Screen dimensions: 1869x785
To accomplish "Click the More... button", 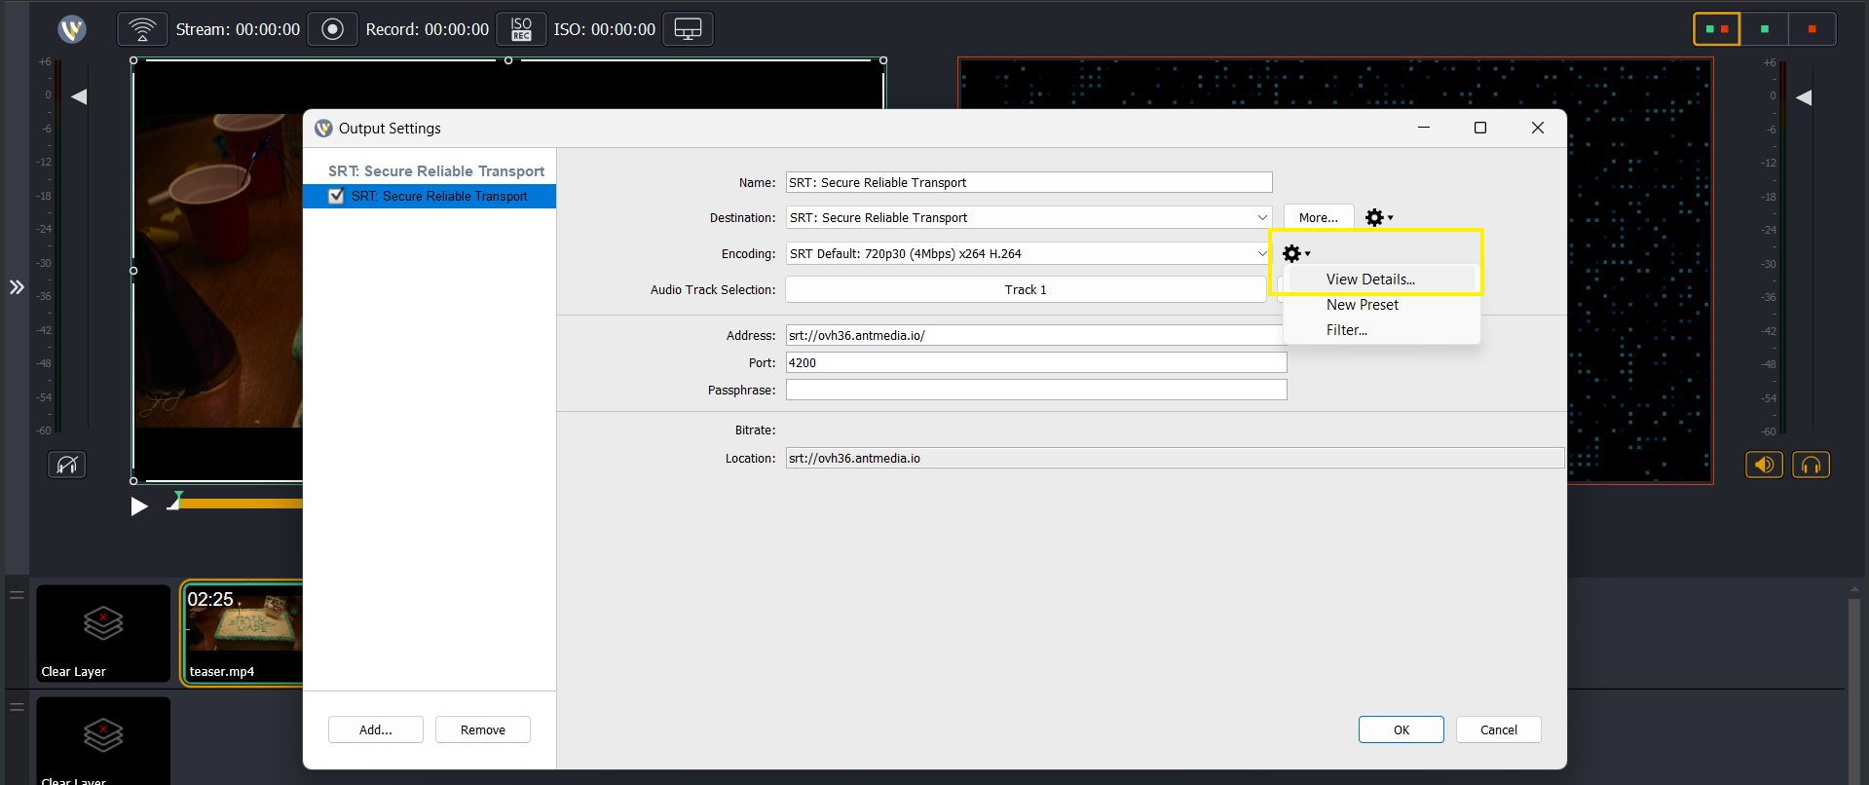I will pos(1319,217).
